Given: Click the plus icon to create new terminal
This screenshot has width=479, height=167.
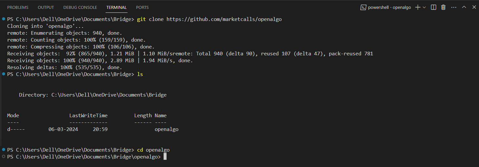Looking at the screenshot, I should 418,7.
